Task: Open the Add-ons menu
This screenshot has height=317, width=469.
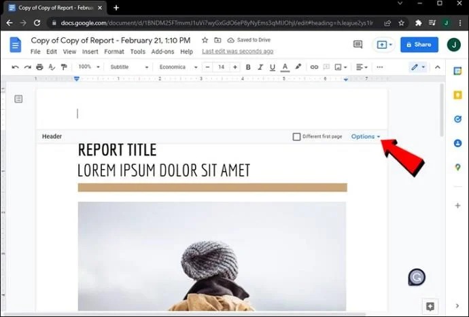Action: 162,52
